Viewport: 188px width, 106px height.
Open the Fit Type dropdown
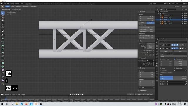coord(176,54)
